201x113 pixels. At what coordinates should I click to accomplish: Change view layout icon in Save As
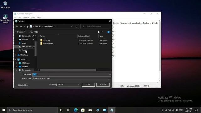(99, 32)
